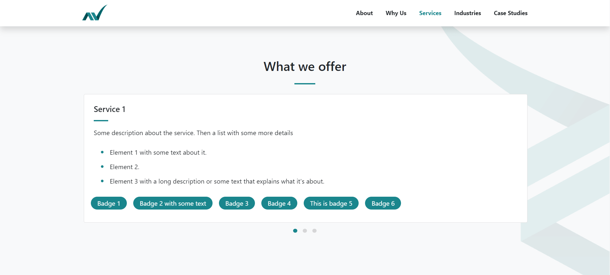
Task: Open the About navigation link
Action: [364, 13]
